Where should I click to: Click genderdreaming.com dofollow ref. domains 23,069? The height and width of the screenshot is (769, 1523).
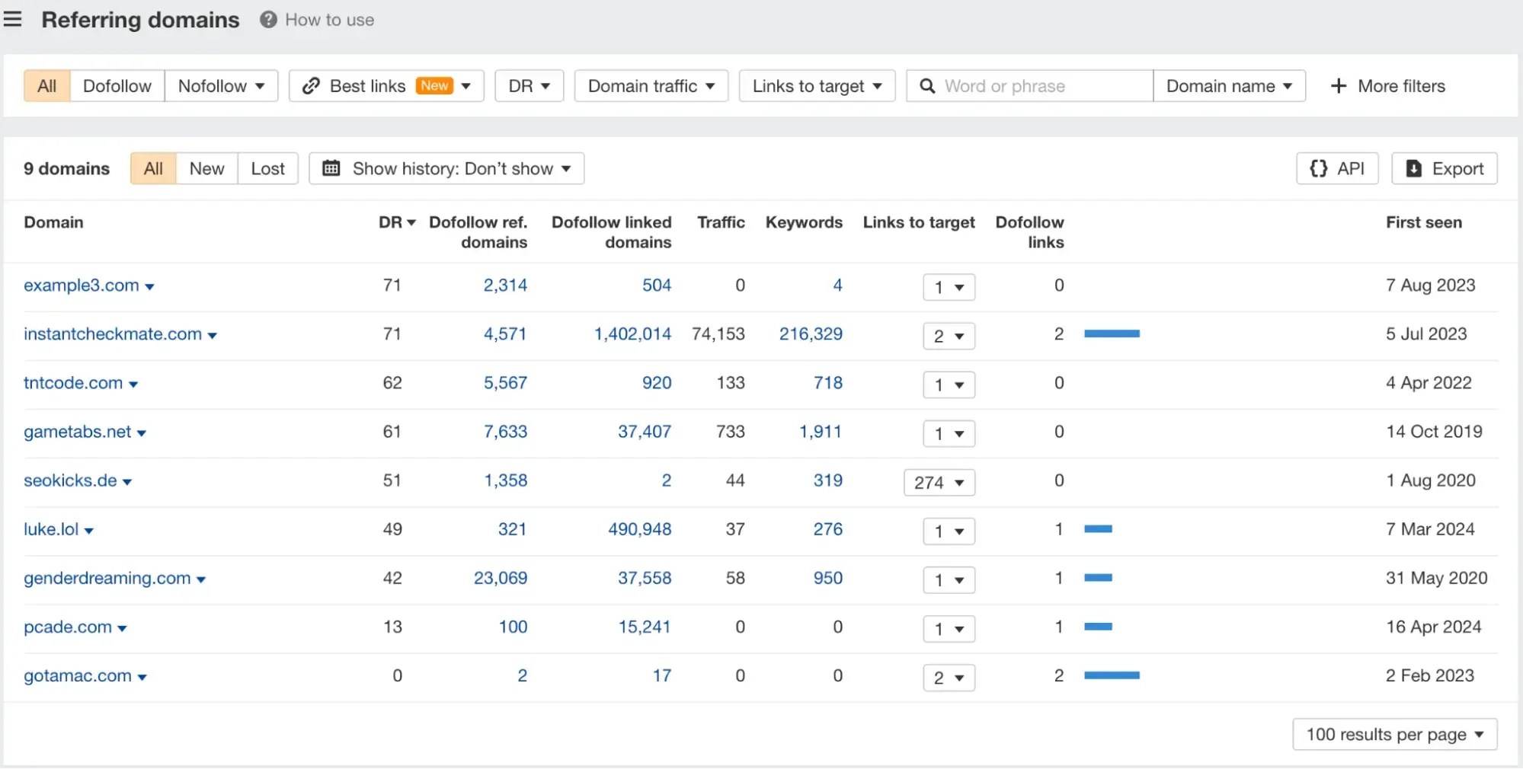pos(500,578)
